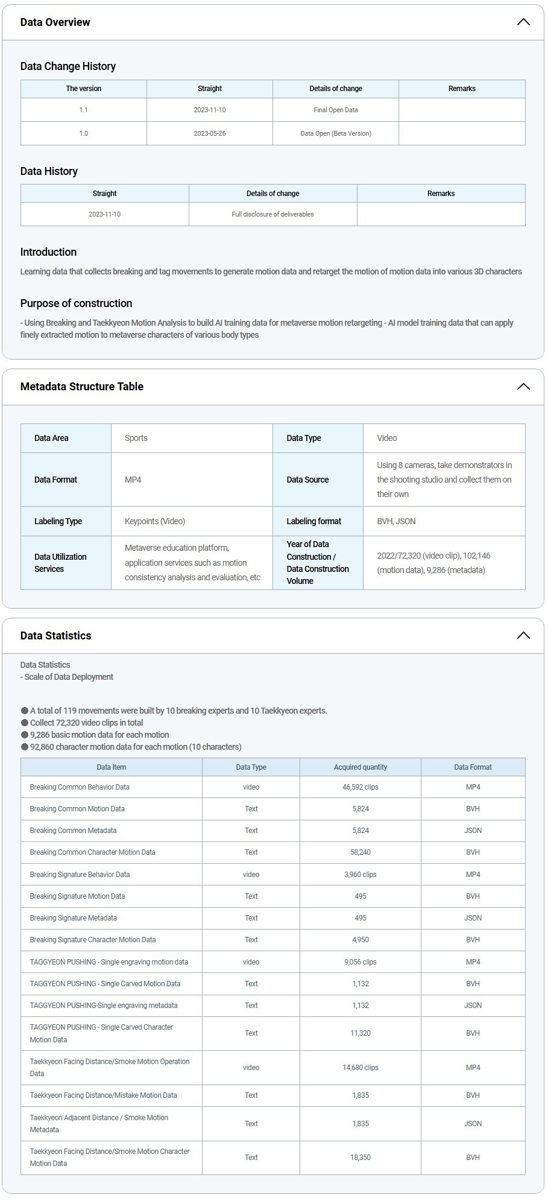Click the Introduction heading
Image resolution: width=548 pixels, height=1201 pixels.
click(48, 252)
